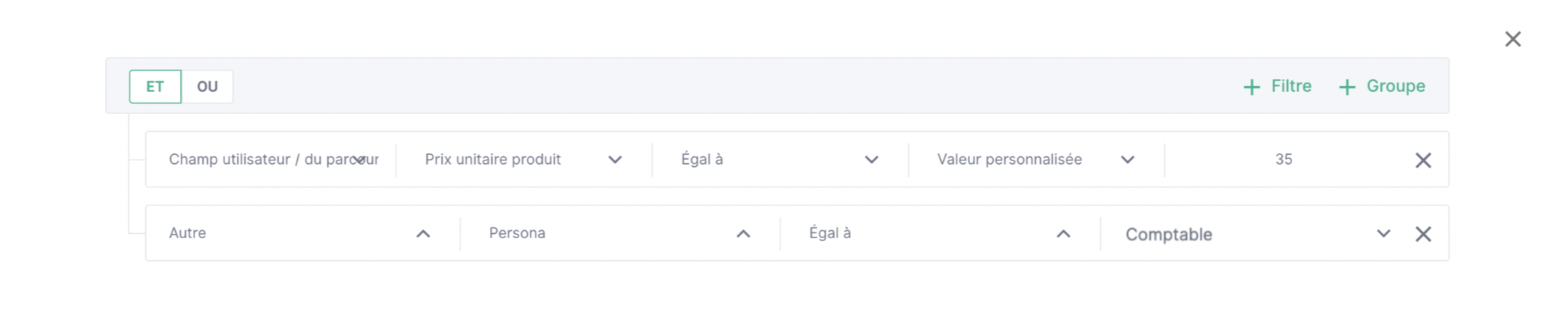Click the up chevron beside Persona

743,233
